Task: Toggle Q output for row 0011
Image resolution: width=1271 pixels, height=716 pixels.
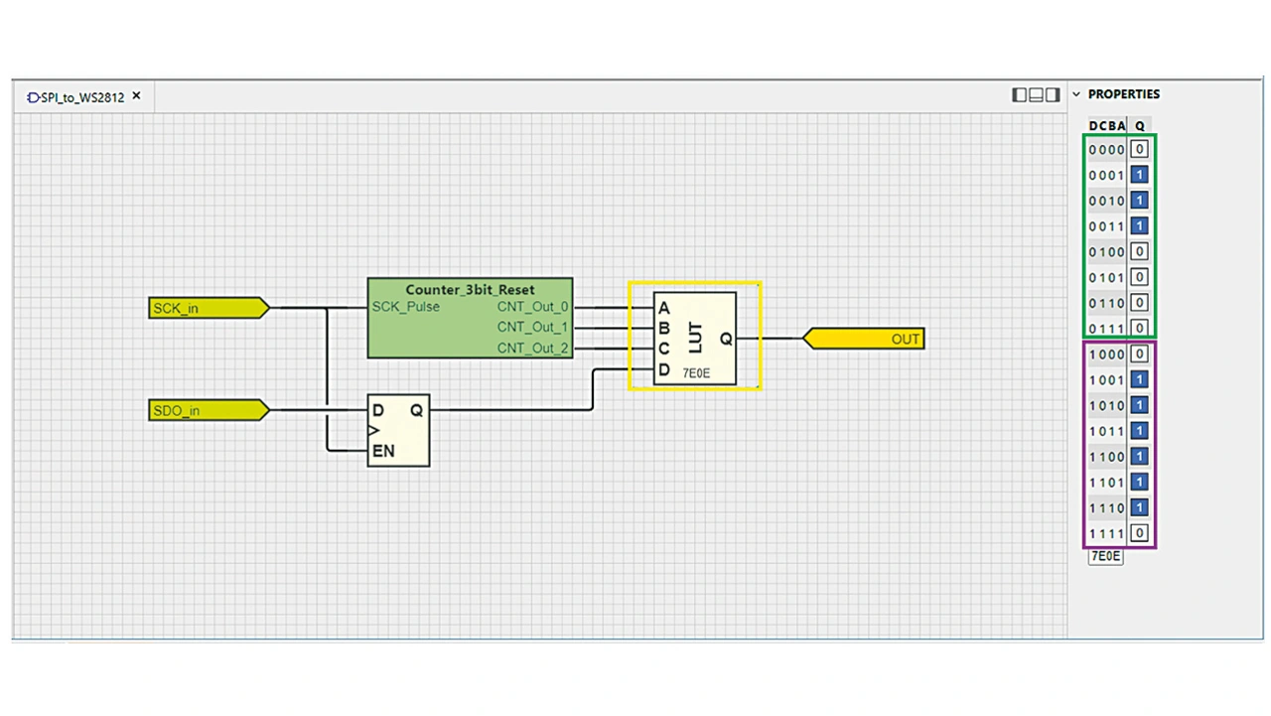Action: [1140, 226]
